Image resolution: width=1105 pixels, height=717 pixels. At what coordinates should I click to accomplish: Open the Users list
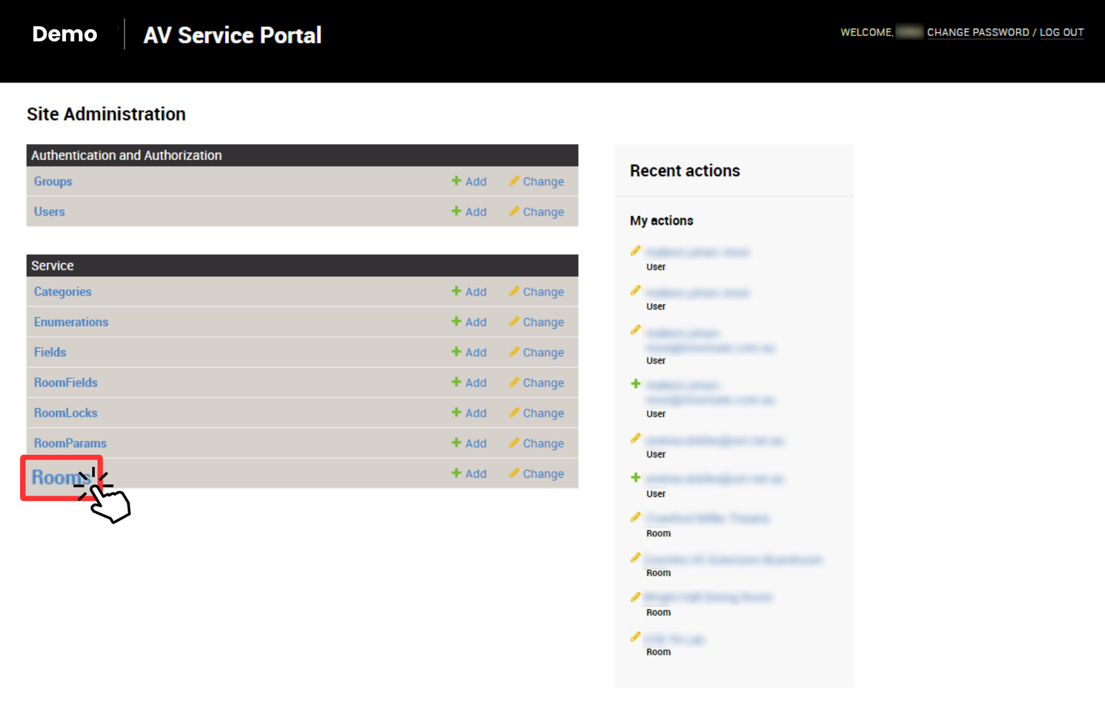pyautogui.click(x=49, y=211)
